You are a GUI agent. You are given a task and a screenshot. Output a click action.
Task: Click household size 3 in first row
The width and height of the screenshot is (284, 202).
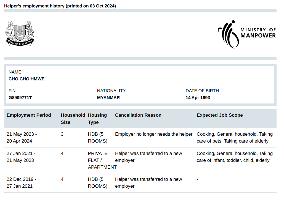[x=62, y=134]
